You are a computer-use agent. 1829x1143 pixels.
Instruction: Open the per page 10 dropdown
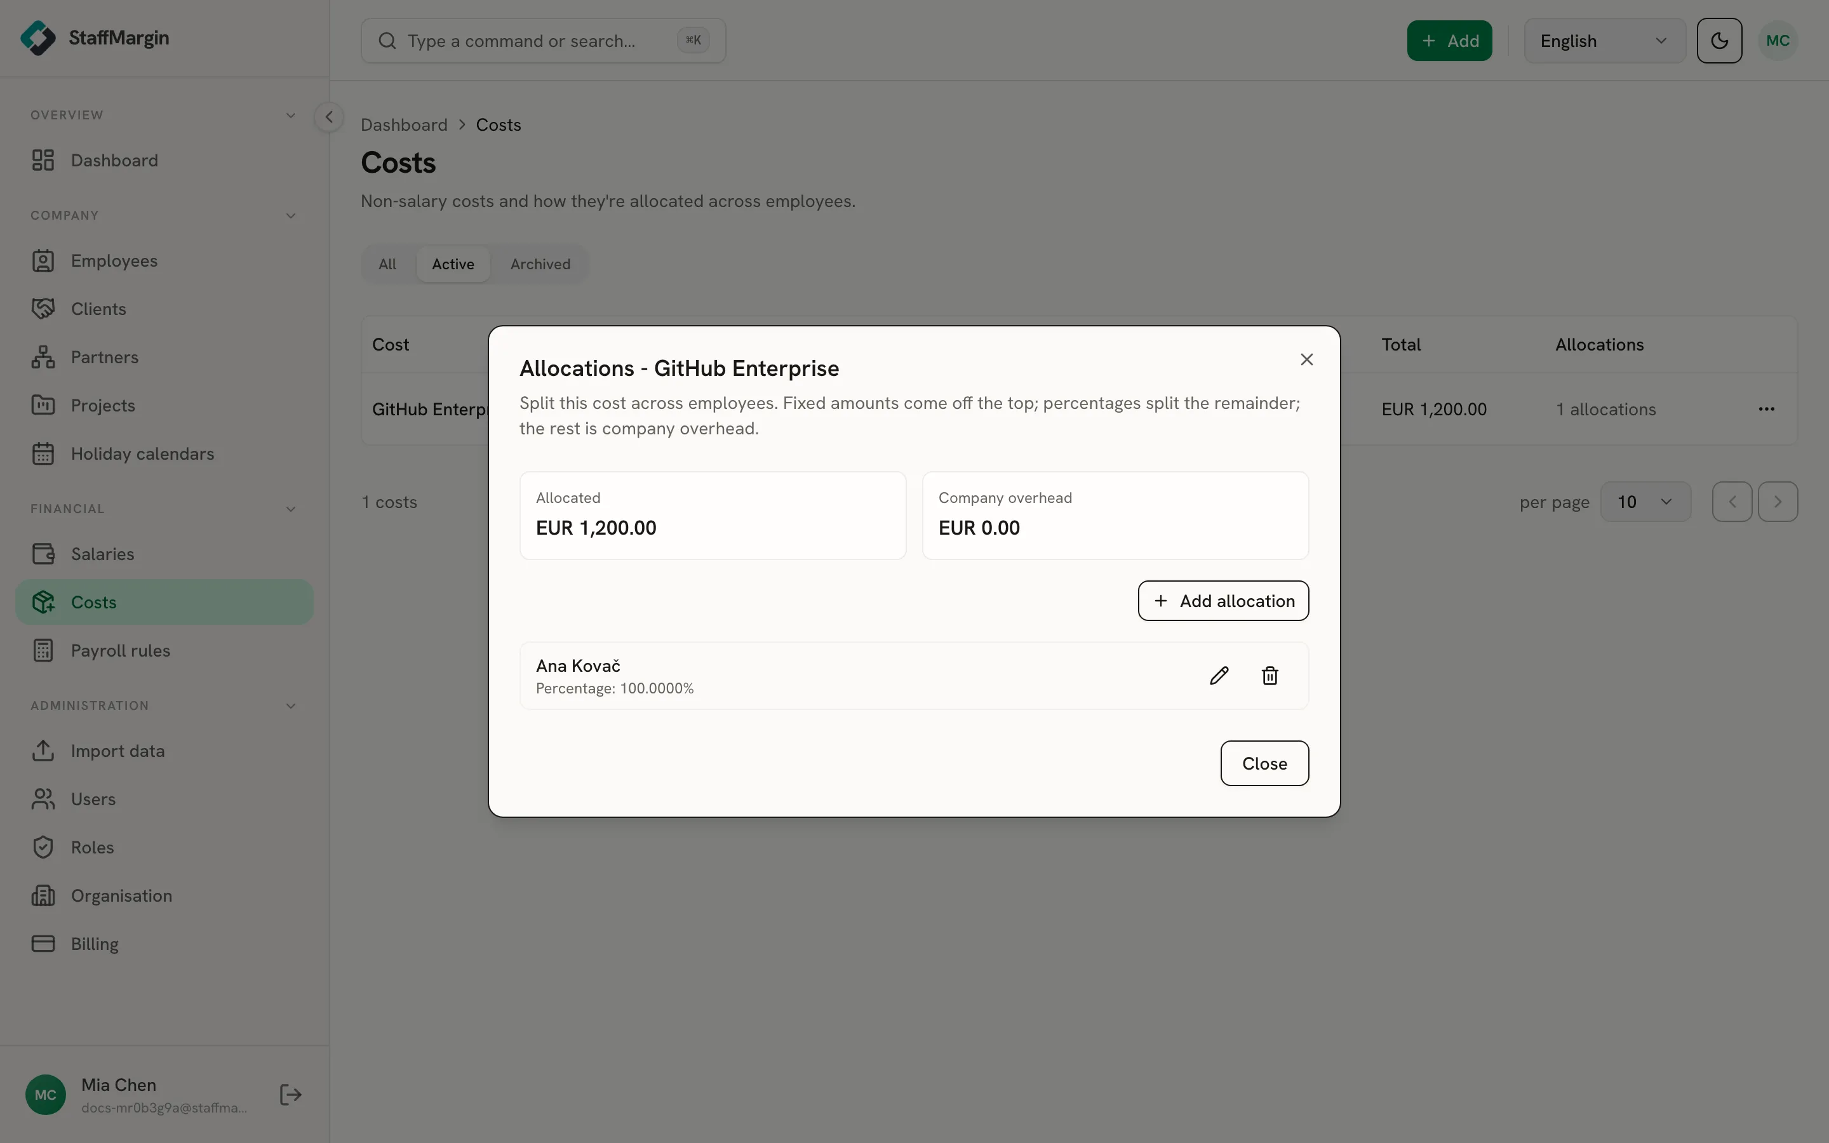pos(1645,502)
